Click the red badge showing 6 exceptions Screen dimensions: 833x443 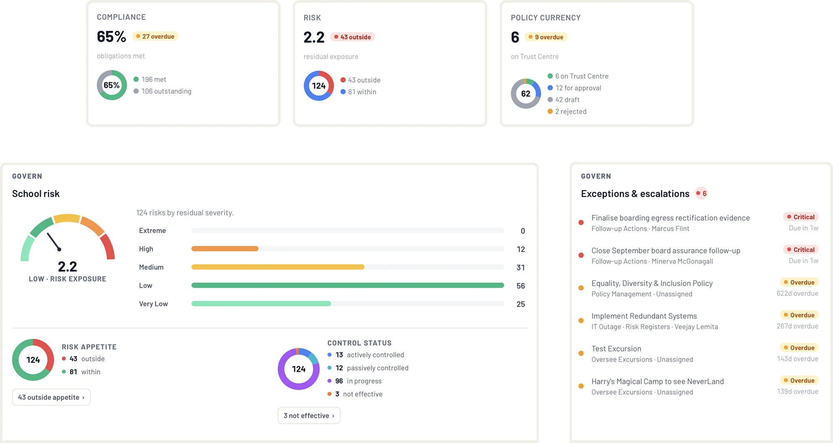point(701,193)
